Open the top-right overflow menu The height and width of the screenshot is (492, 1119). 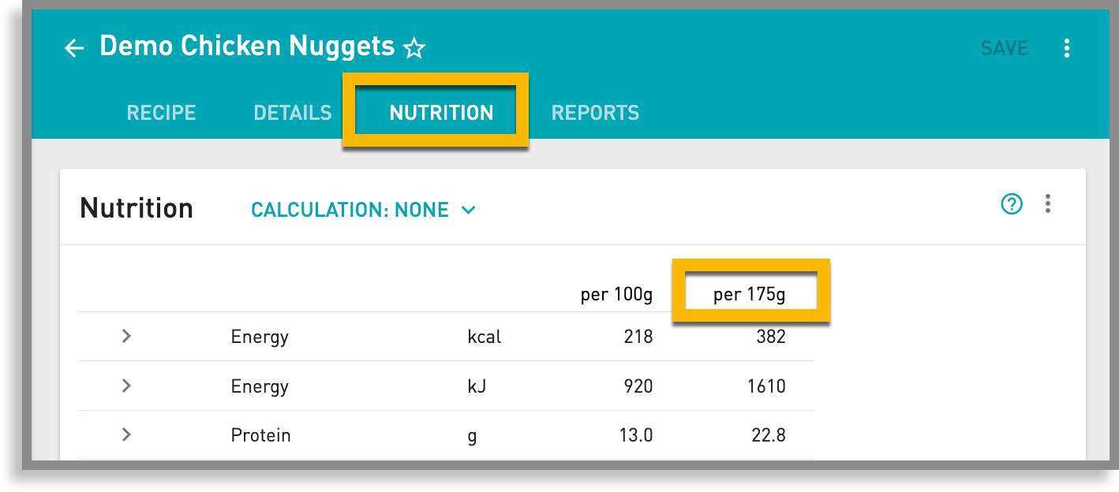coord(1066,48)
